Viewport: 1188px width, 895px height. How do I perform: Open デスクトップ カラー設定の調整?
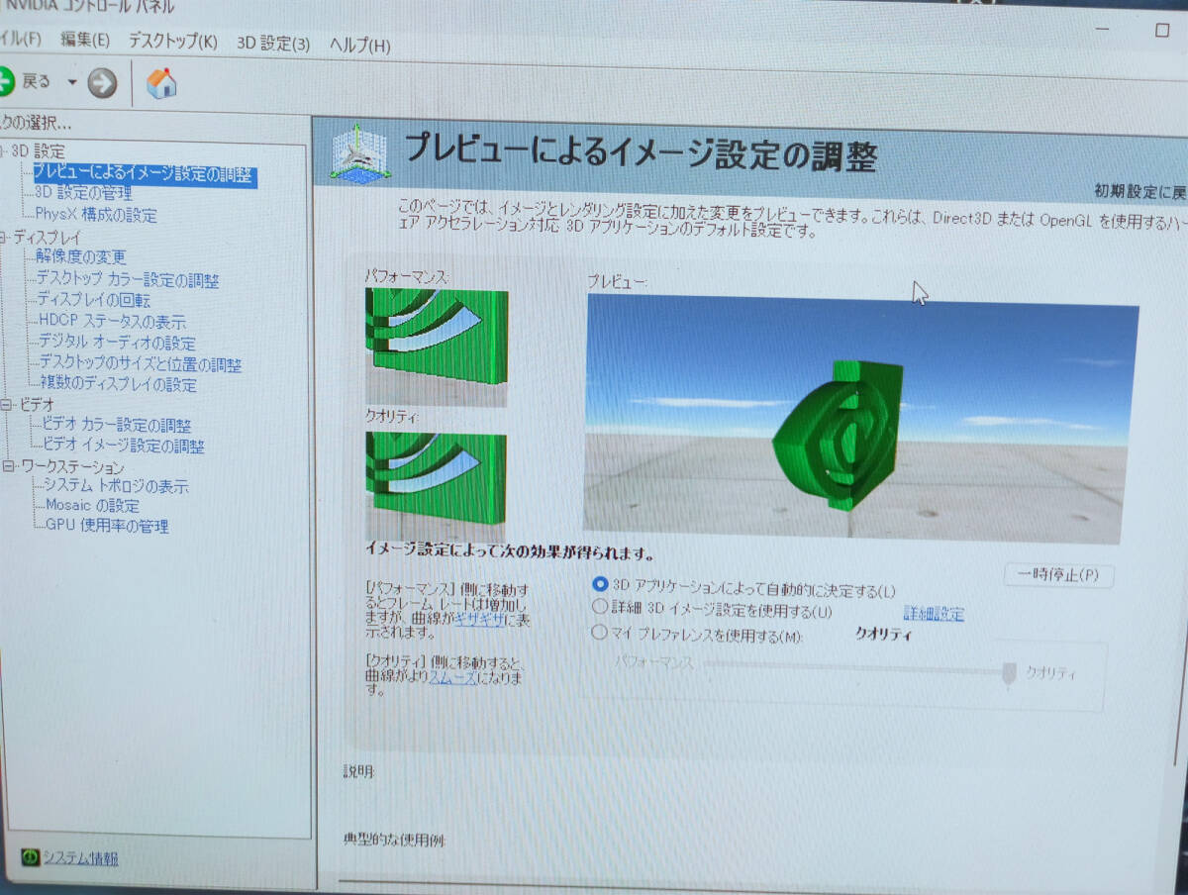point(128,280)
